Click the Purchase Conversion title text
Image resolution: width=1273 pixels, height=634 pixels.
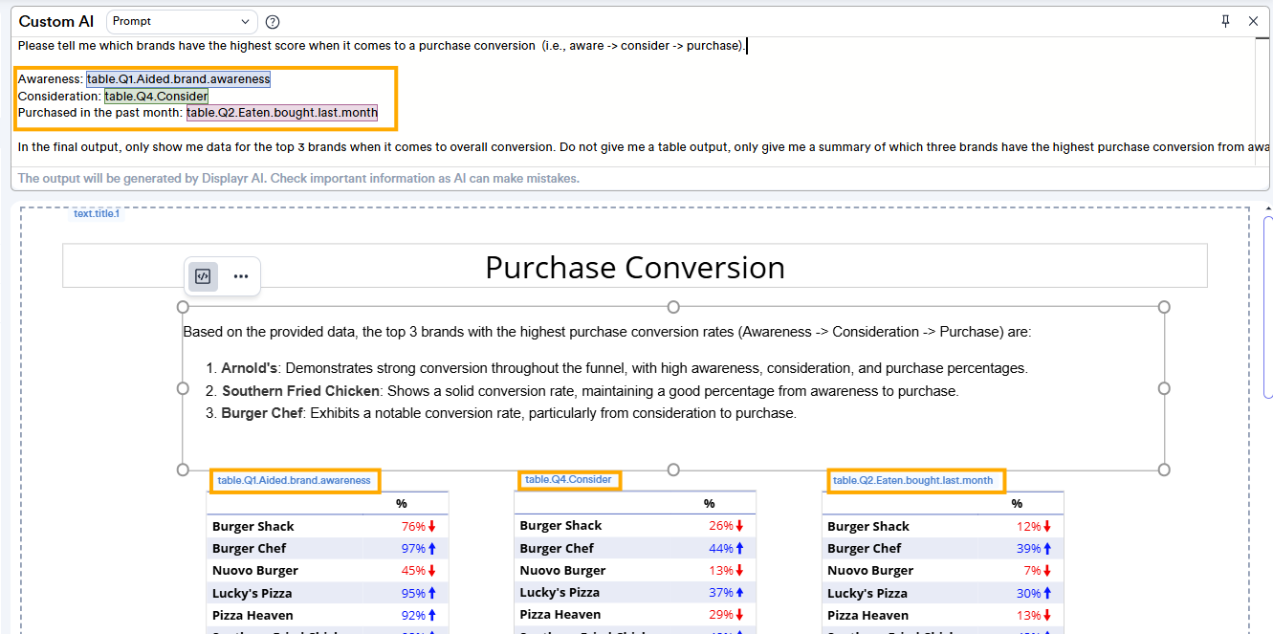(634, 267)
